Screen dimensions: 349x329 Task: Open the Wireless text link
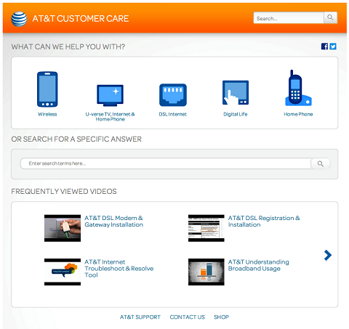click(47, 114)
